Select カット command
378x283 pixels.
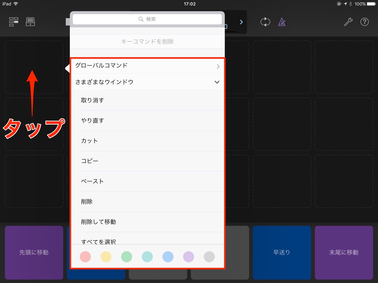[147, 141]
